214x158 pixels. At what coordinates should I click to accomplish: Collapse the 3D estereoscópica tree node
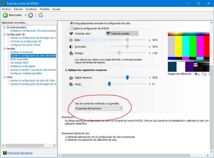(x=4, y=27)
